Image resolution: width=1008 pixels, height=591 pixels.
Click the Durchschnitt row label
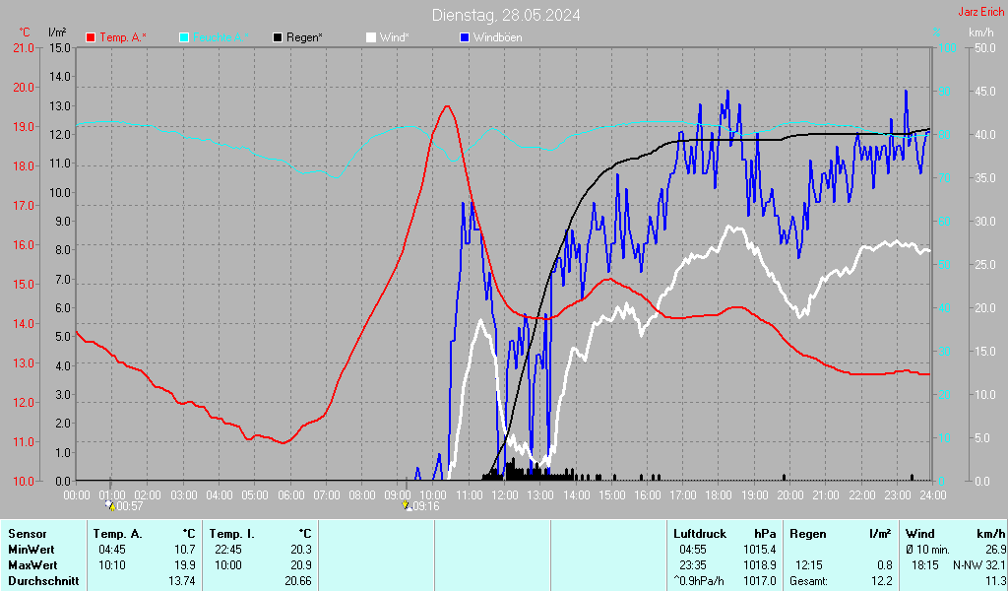[43, 581]
